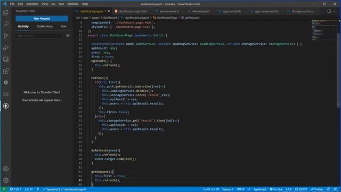Click the VS Code logo in title bar
This screenshot has height=192, width=341.
pyautogui.click(x=5, y=4)
